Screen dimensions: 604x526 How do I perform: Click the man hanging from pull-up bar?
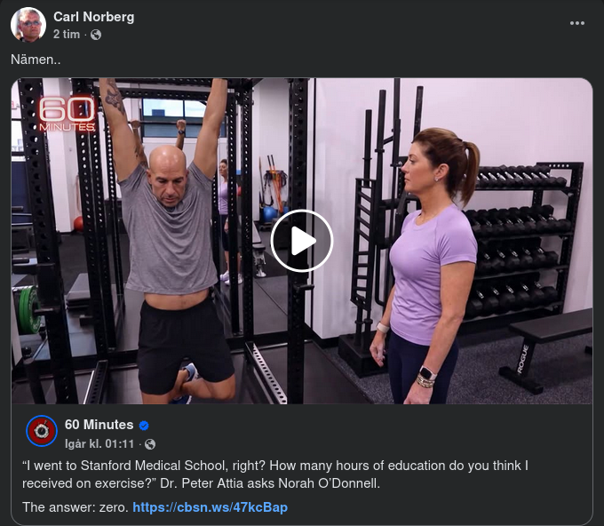point(170,241)
